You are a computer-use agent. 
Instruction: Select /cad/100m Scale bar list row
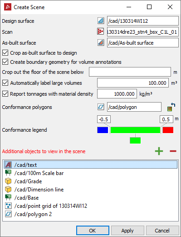coord(91,173)
